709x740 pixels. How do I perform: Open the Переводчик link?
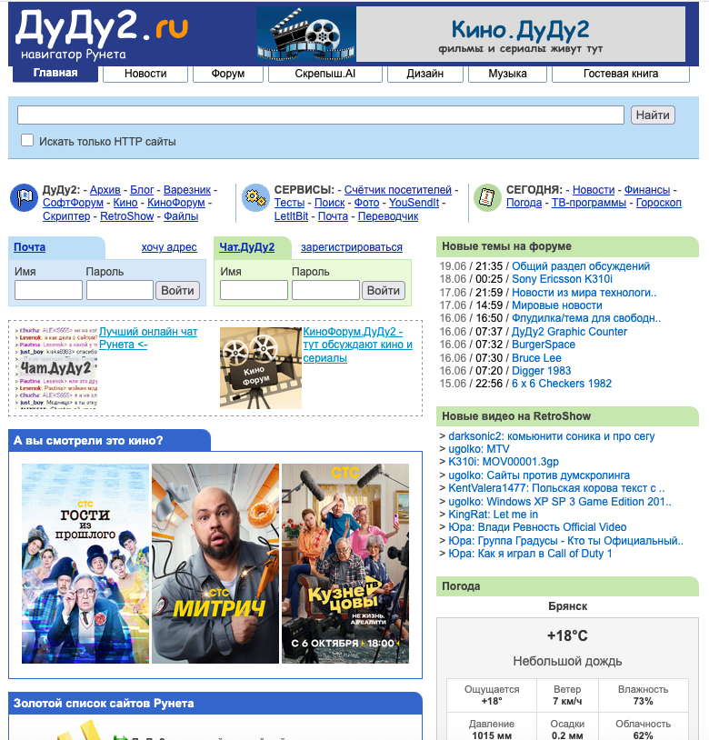pos(388,216)
